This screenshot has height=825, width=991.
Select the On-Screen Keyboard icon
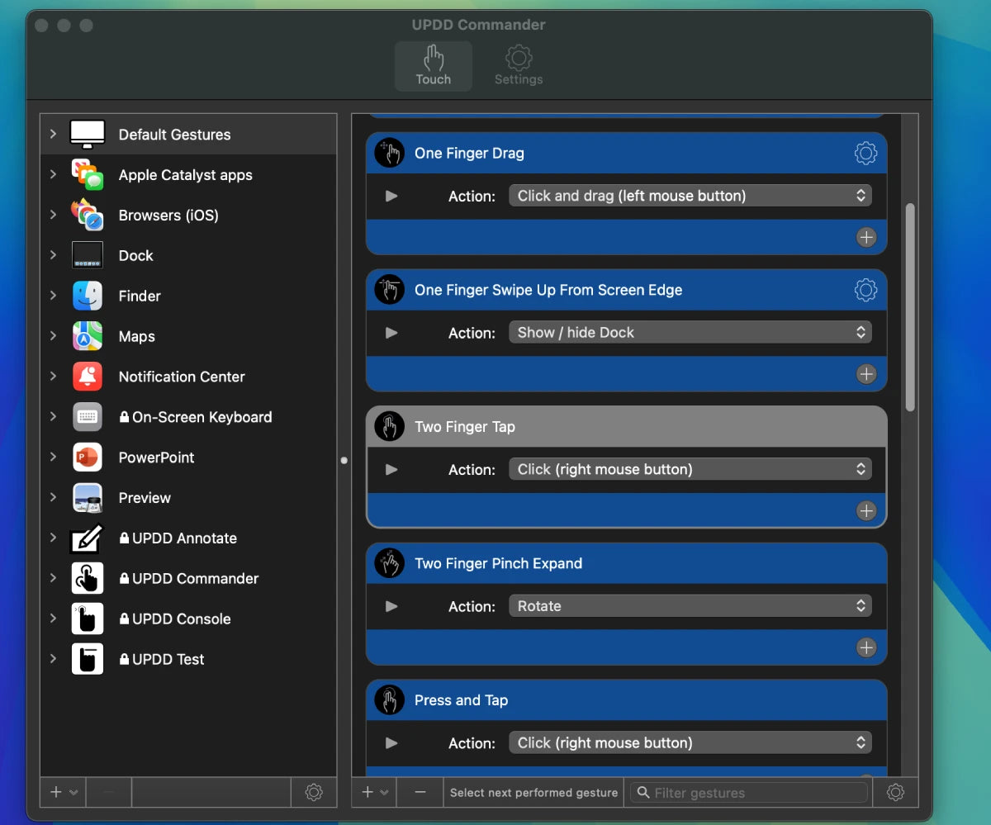click(88, 417)
